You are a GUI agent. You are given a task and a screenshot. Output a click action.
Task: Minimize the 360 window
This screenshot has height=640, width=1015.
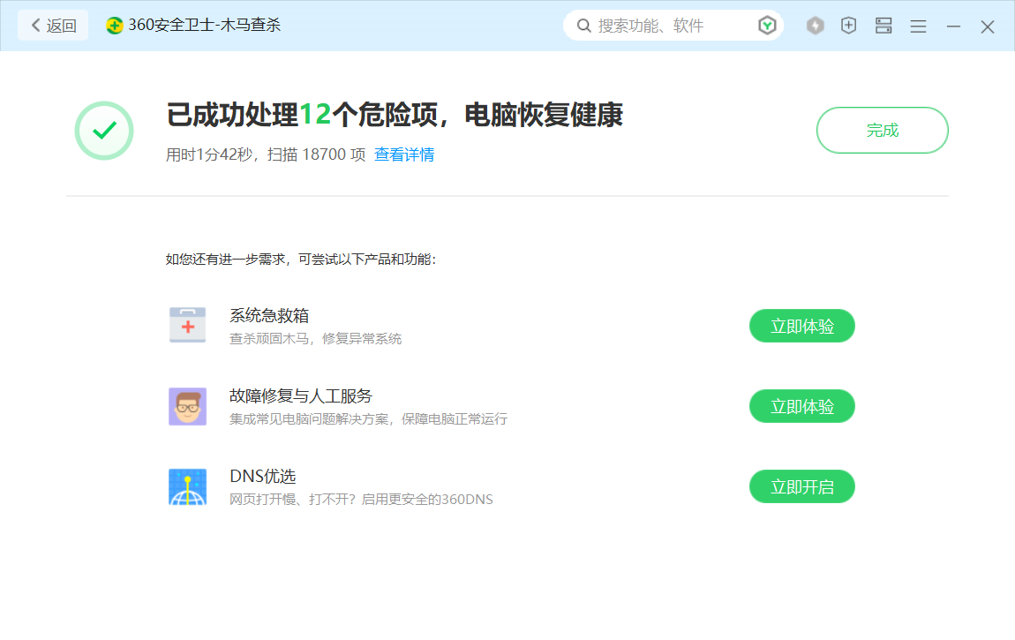(x=953, y=26)
